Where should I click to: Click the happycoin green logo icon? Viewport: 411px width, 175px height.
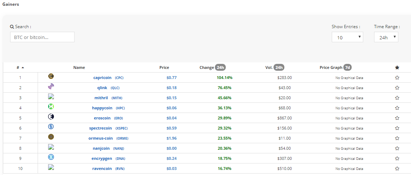coord(51,106)
